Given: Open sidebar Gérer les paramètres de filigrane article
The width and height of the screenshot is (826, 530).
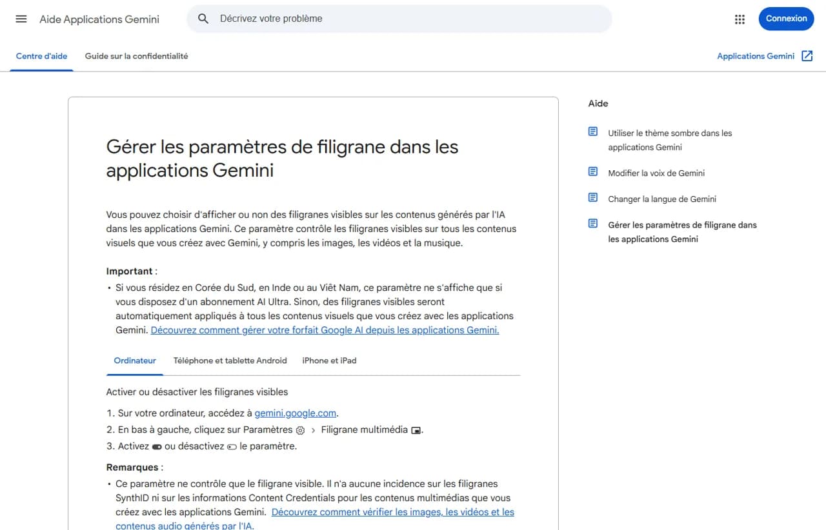Looking at the screenshot, I should pyautogui.click(x=682, y=231).
